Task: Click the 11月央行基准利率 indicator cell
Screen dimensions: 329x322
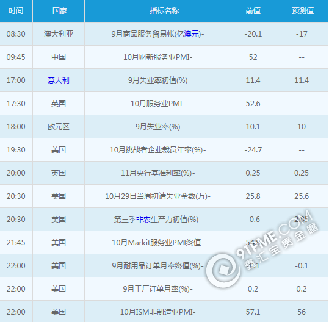Action: point(157,173)
